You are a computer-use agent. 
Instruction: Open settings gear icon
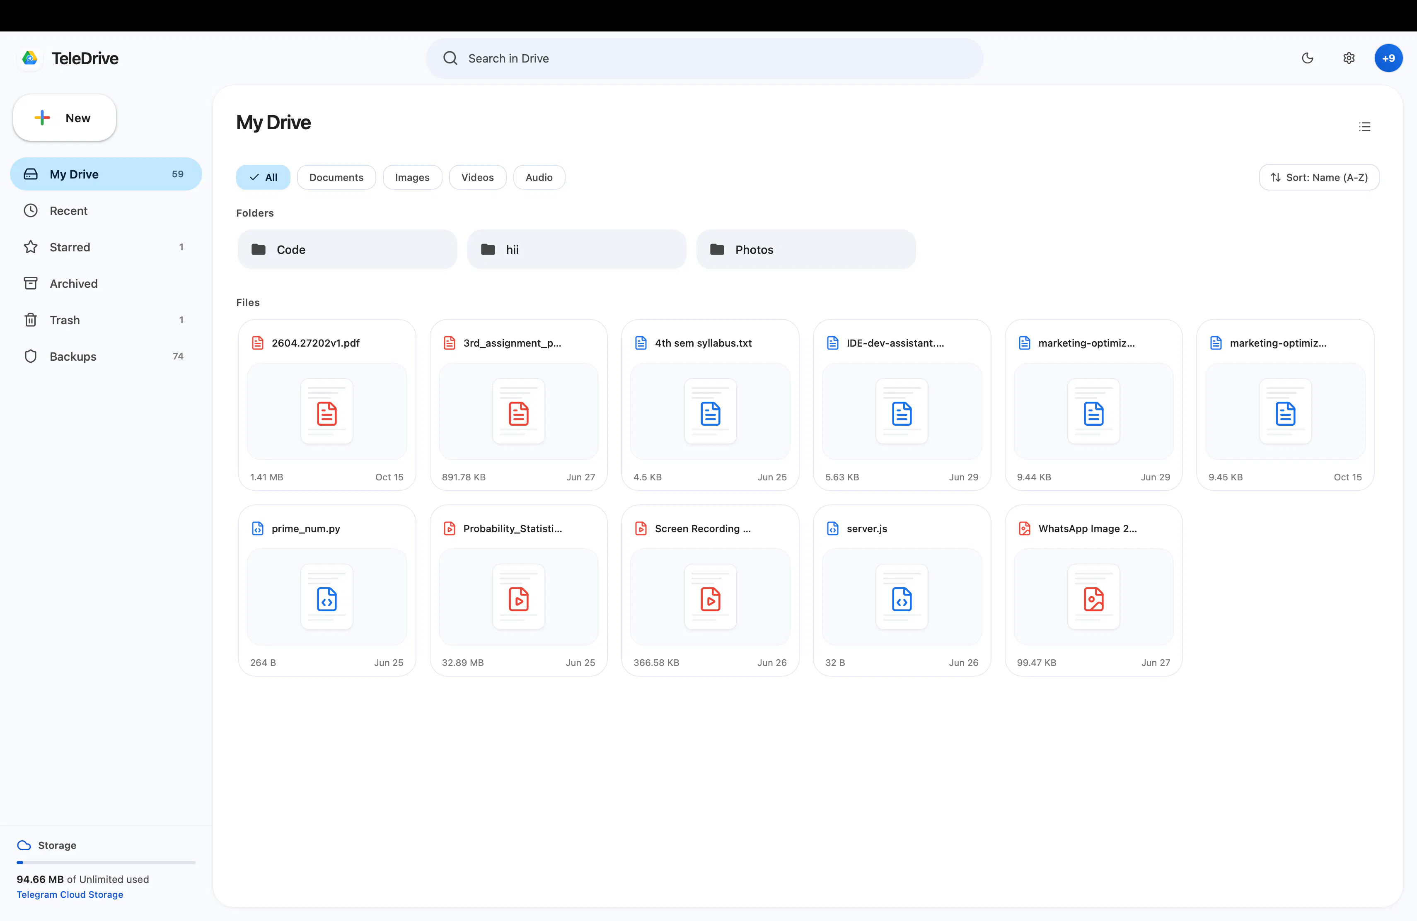coord(1349,58)
